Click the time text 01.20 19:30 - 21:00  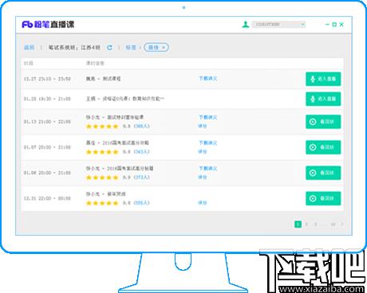pos(47,99)
